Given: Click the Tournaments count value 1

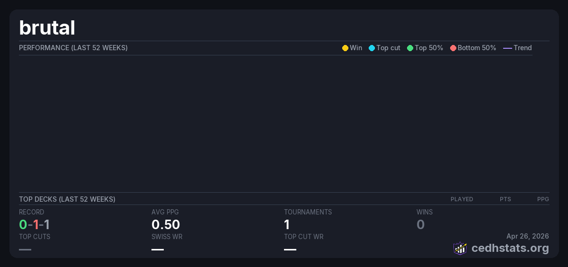Looking at the screenshot, I should pyautogui.click(x=287, y=224).
